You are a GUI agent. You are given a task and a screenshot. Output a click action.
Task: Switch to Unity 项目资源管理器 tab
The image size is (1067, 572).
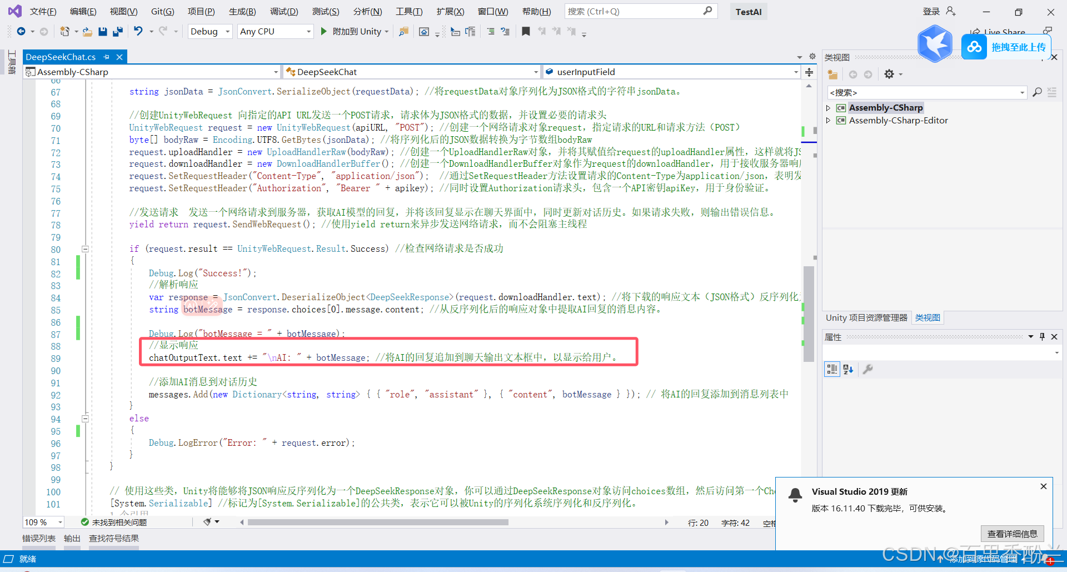coord(866,317)
